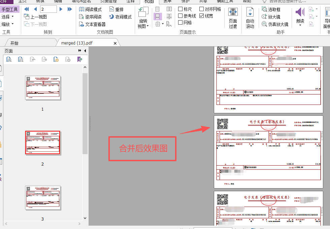Switch to the 开始 tab
The height and width of the screenshot is (229, 330).
click(14, 43)
